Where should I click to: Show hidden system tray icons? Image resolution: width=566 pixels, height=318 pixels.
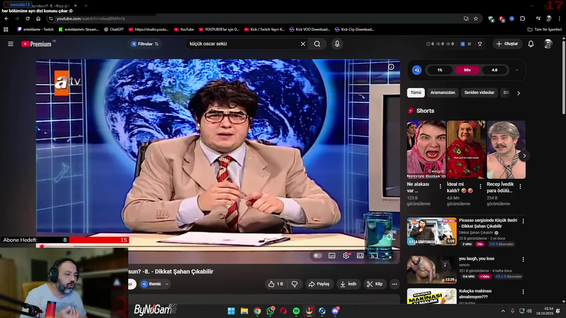tap(503, 311)
